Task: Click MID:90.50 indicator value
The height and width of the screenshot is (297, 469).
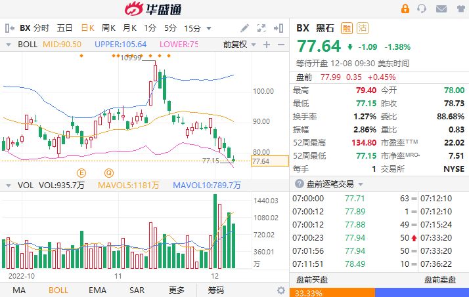Action: click(x=62, y=45)
